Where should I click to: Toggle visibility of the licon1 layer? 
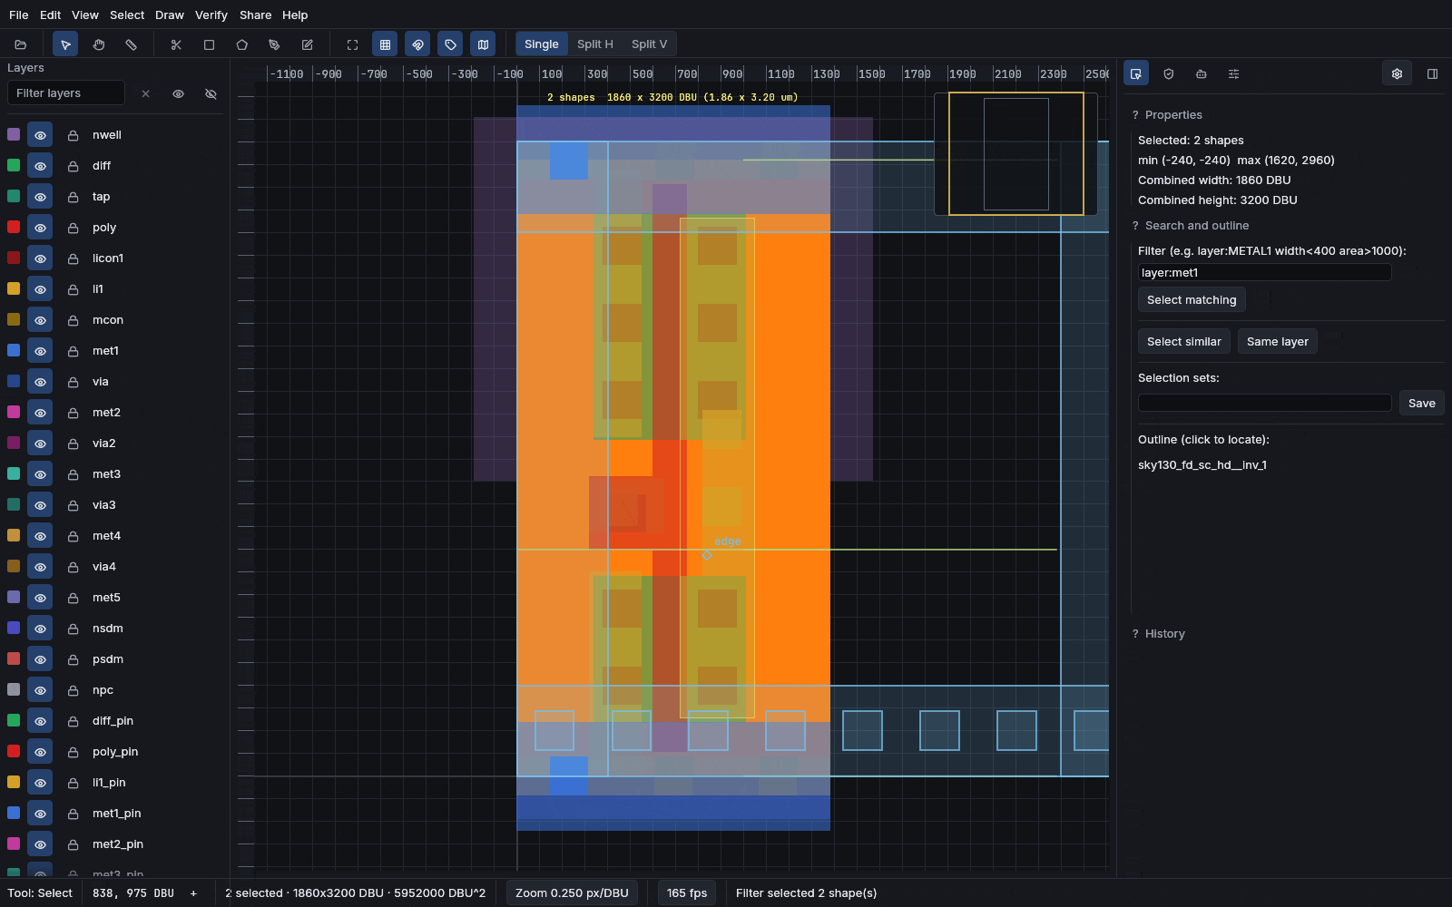(40, 258)
